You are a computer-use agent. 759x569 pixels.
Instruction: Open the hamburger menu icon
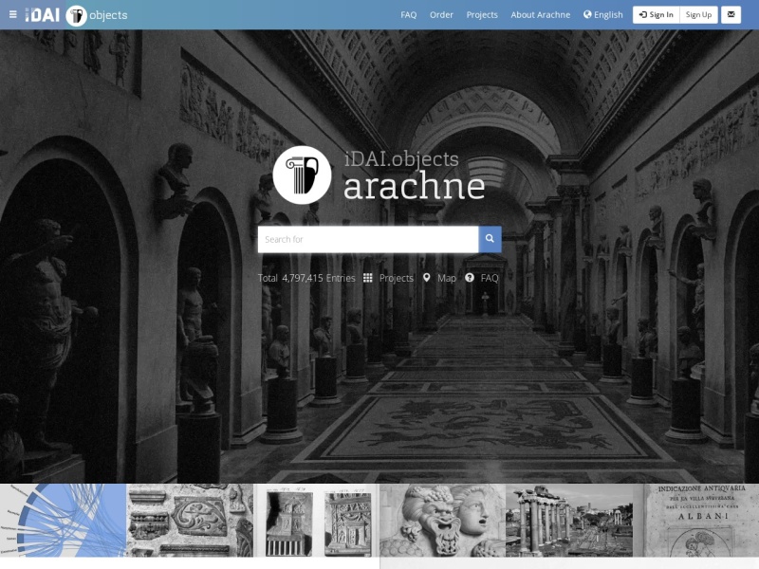pos(13,14)
